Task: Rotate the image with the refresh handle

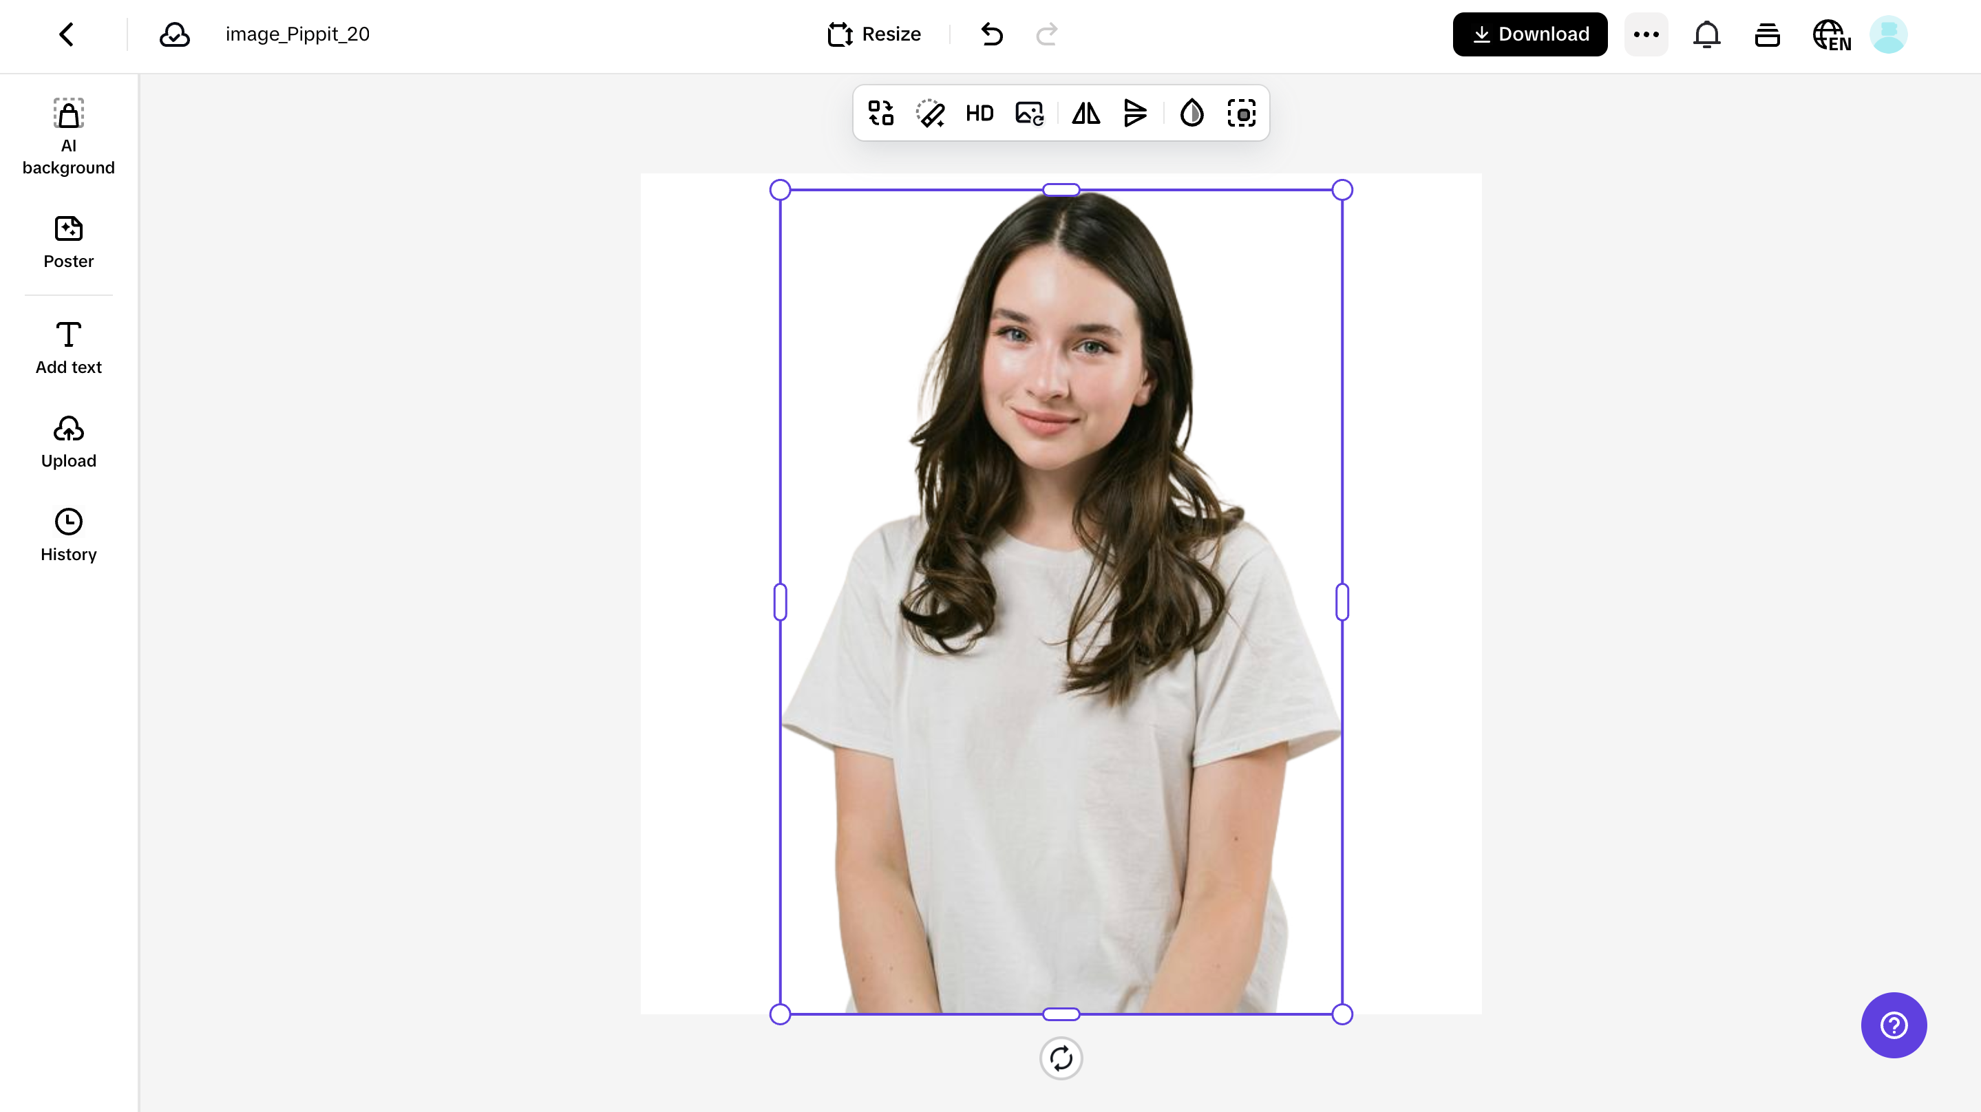Action: (1061, 1058)
